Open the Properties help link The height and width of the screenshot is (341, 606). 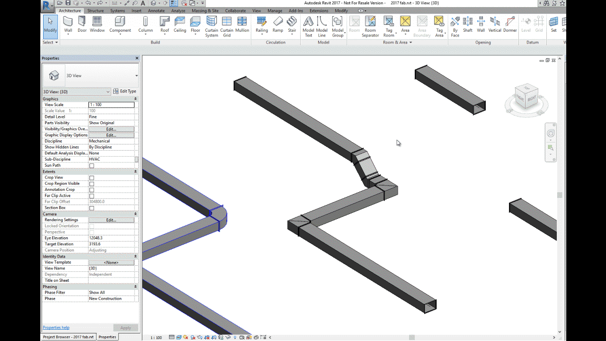click(56, 327)
